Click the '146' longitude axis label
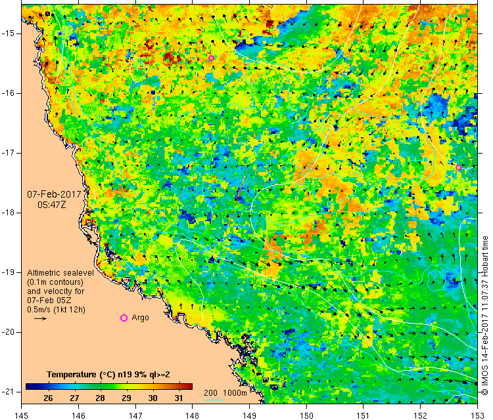Image resolution: width=493 pixels, height=420 pixels. pos(78,415)
